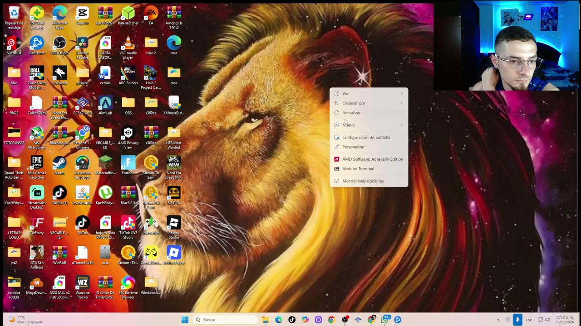Select Streamlabs Desktop icon
Screen dimensions: 581x326
click(x=37, y=197)
